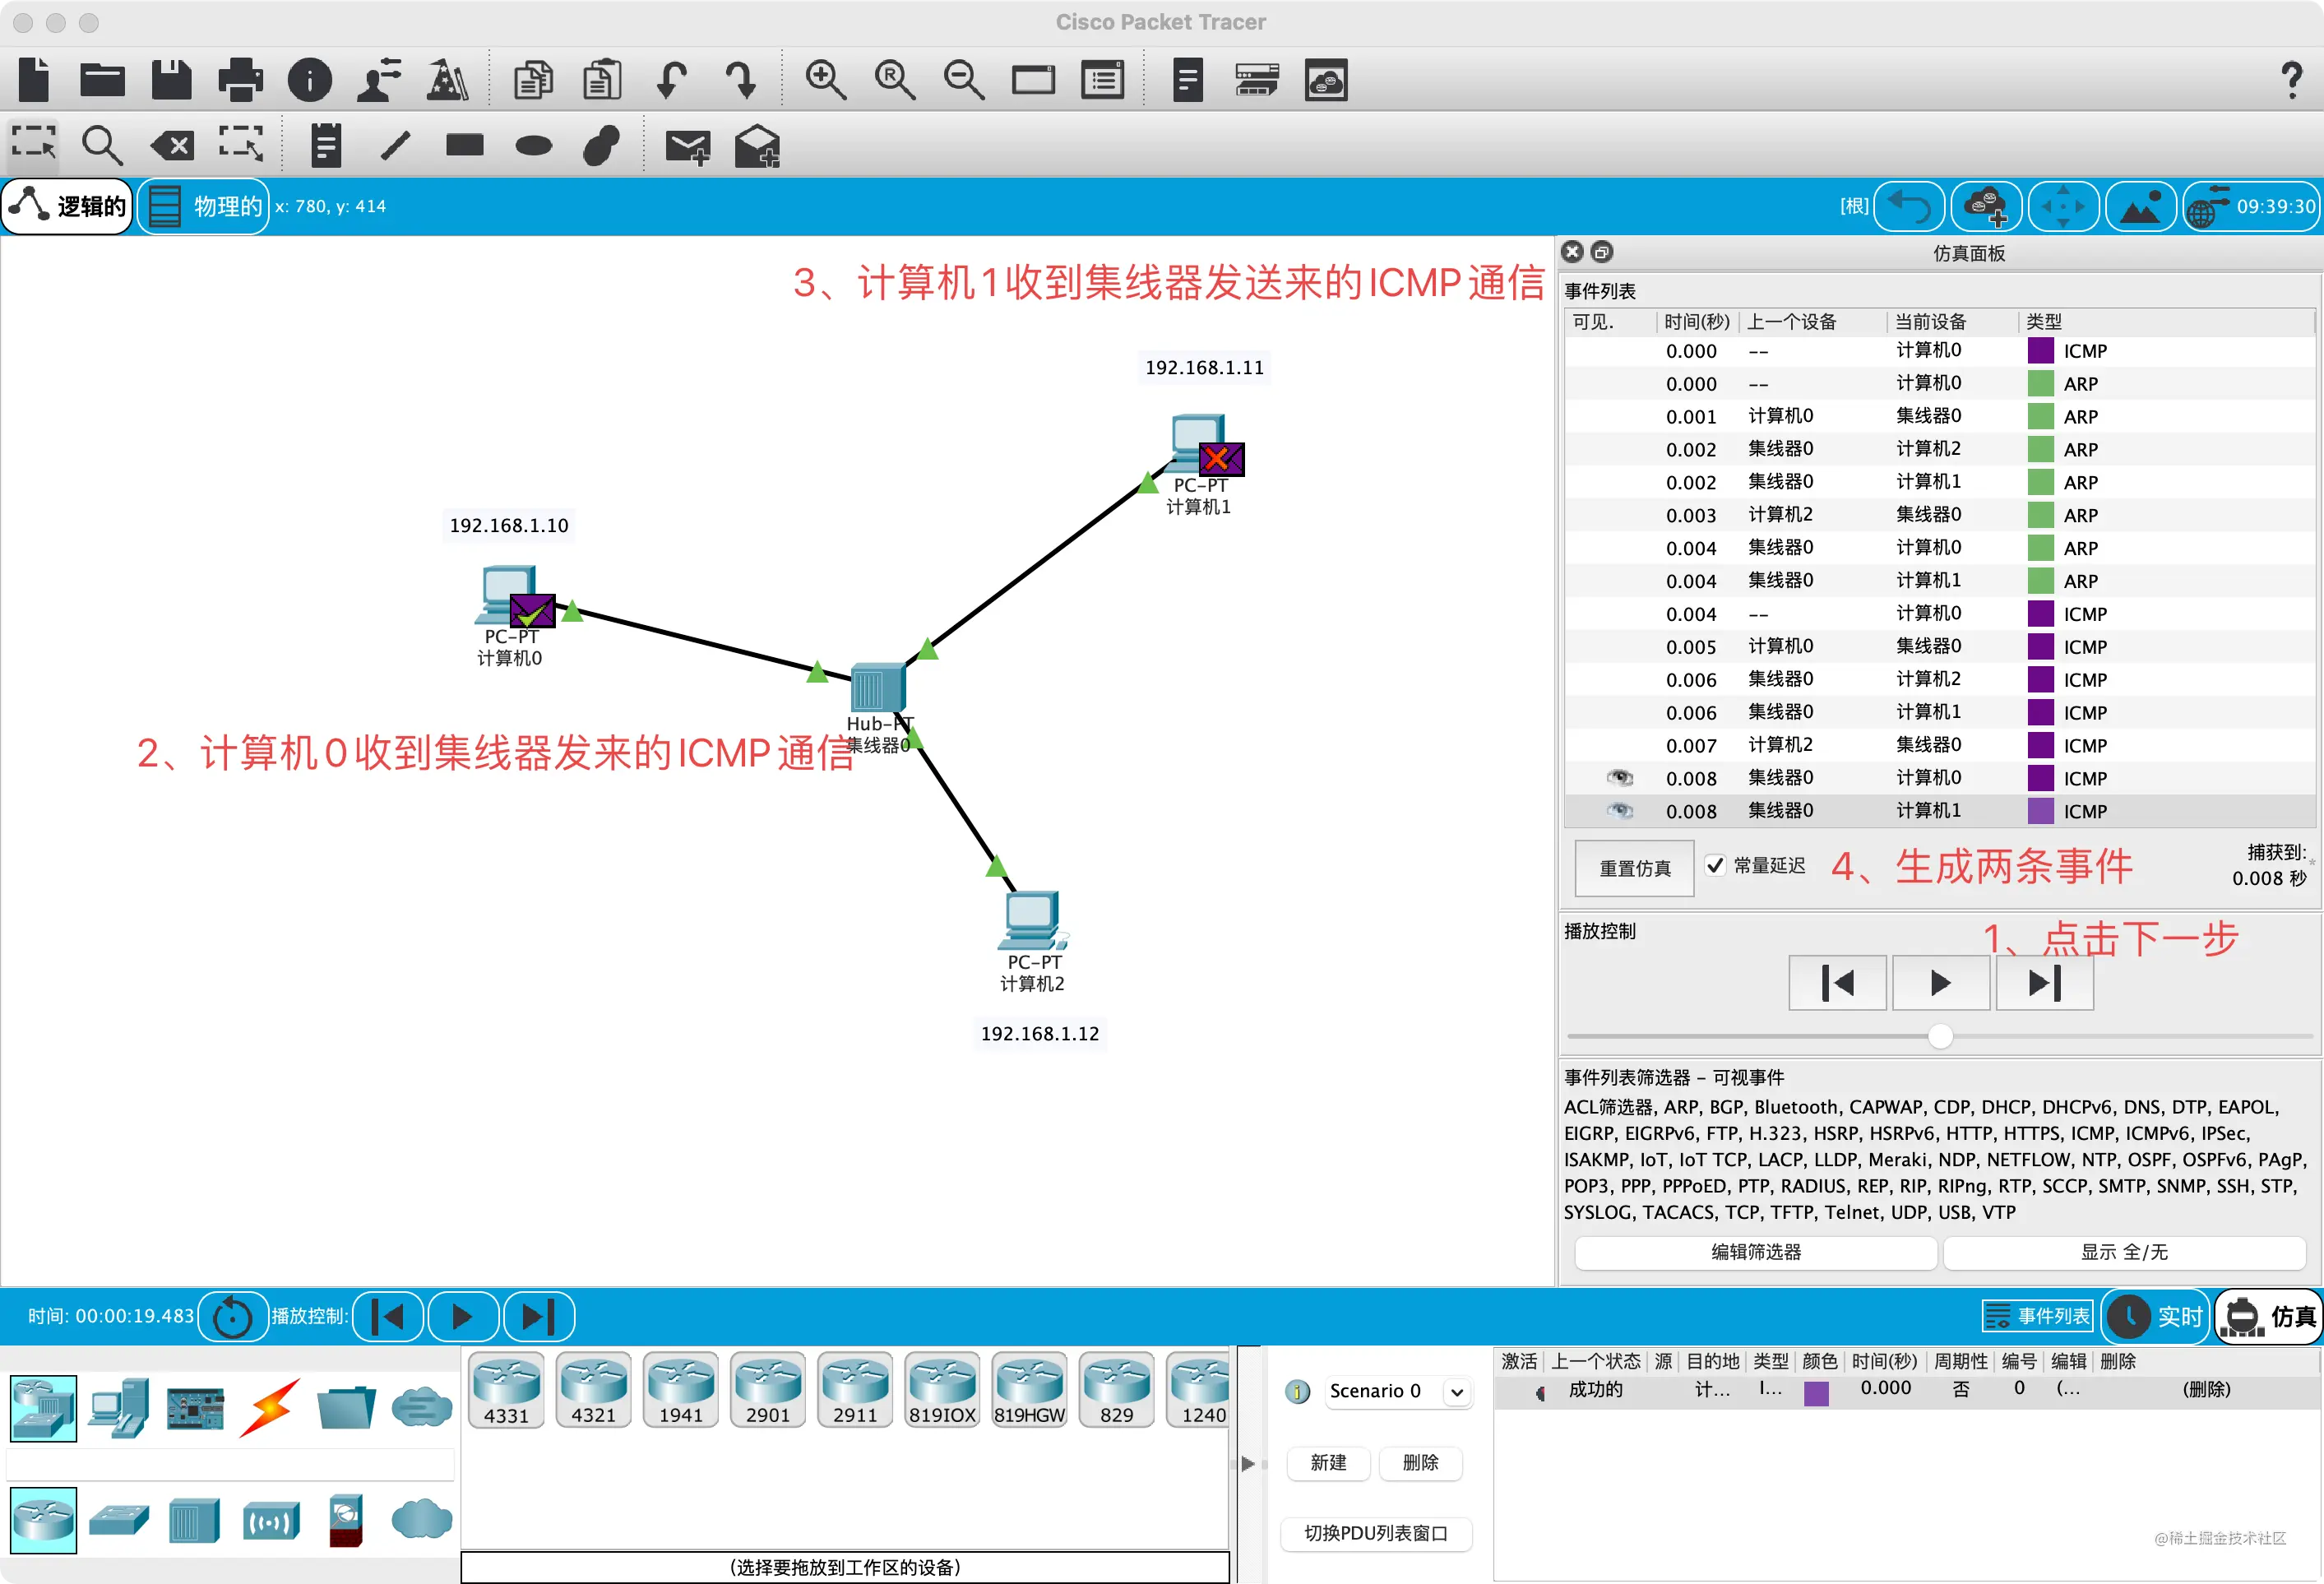Select PC 计算机2 on the canvas
Image resolution: width=2324 pixels, height=1584 pixels.
click(1031, 920)
